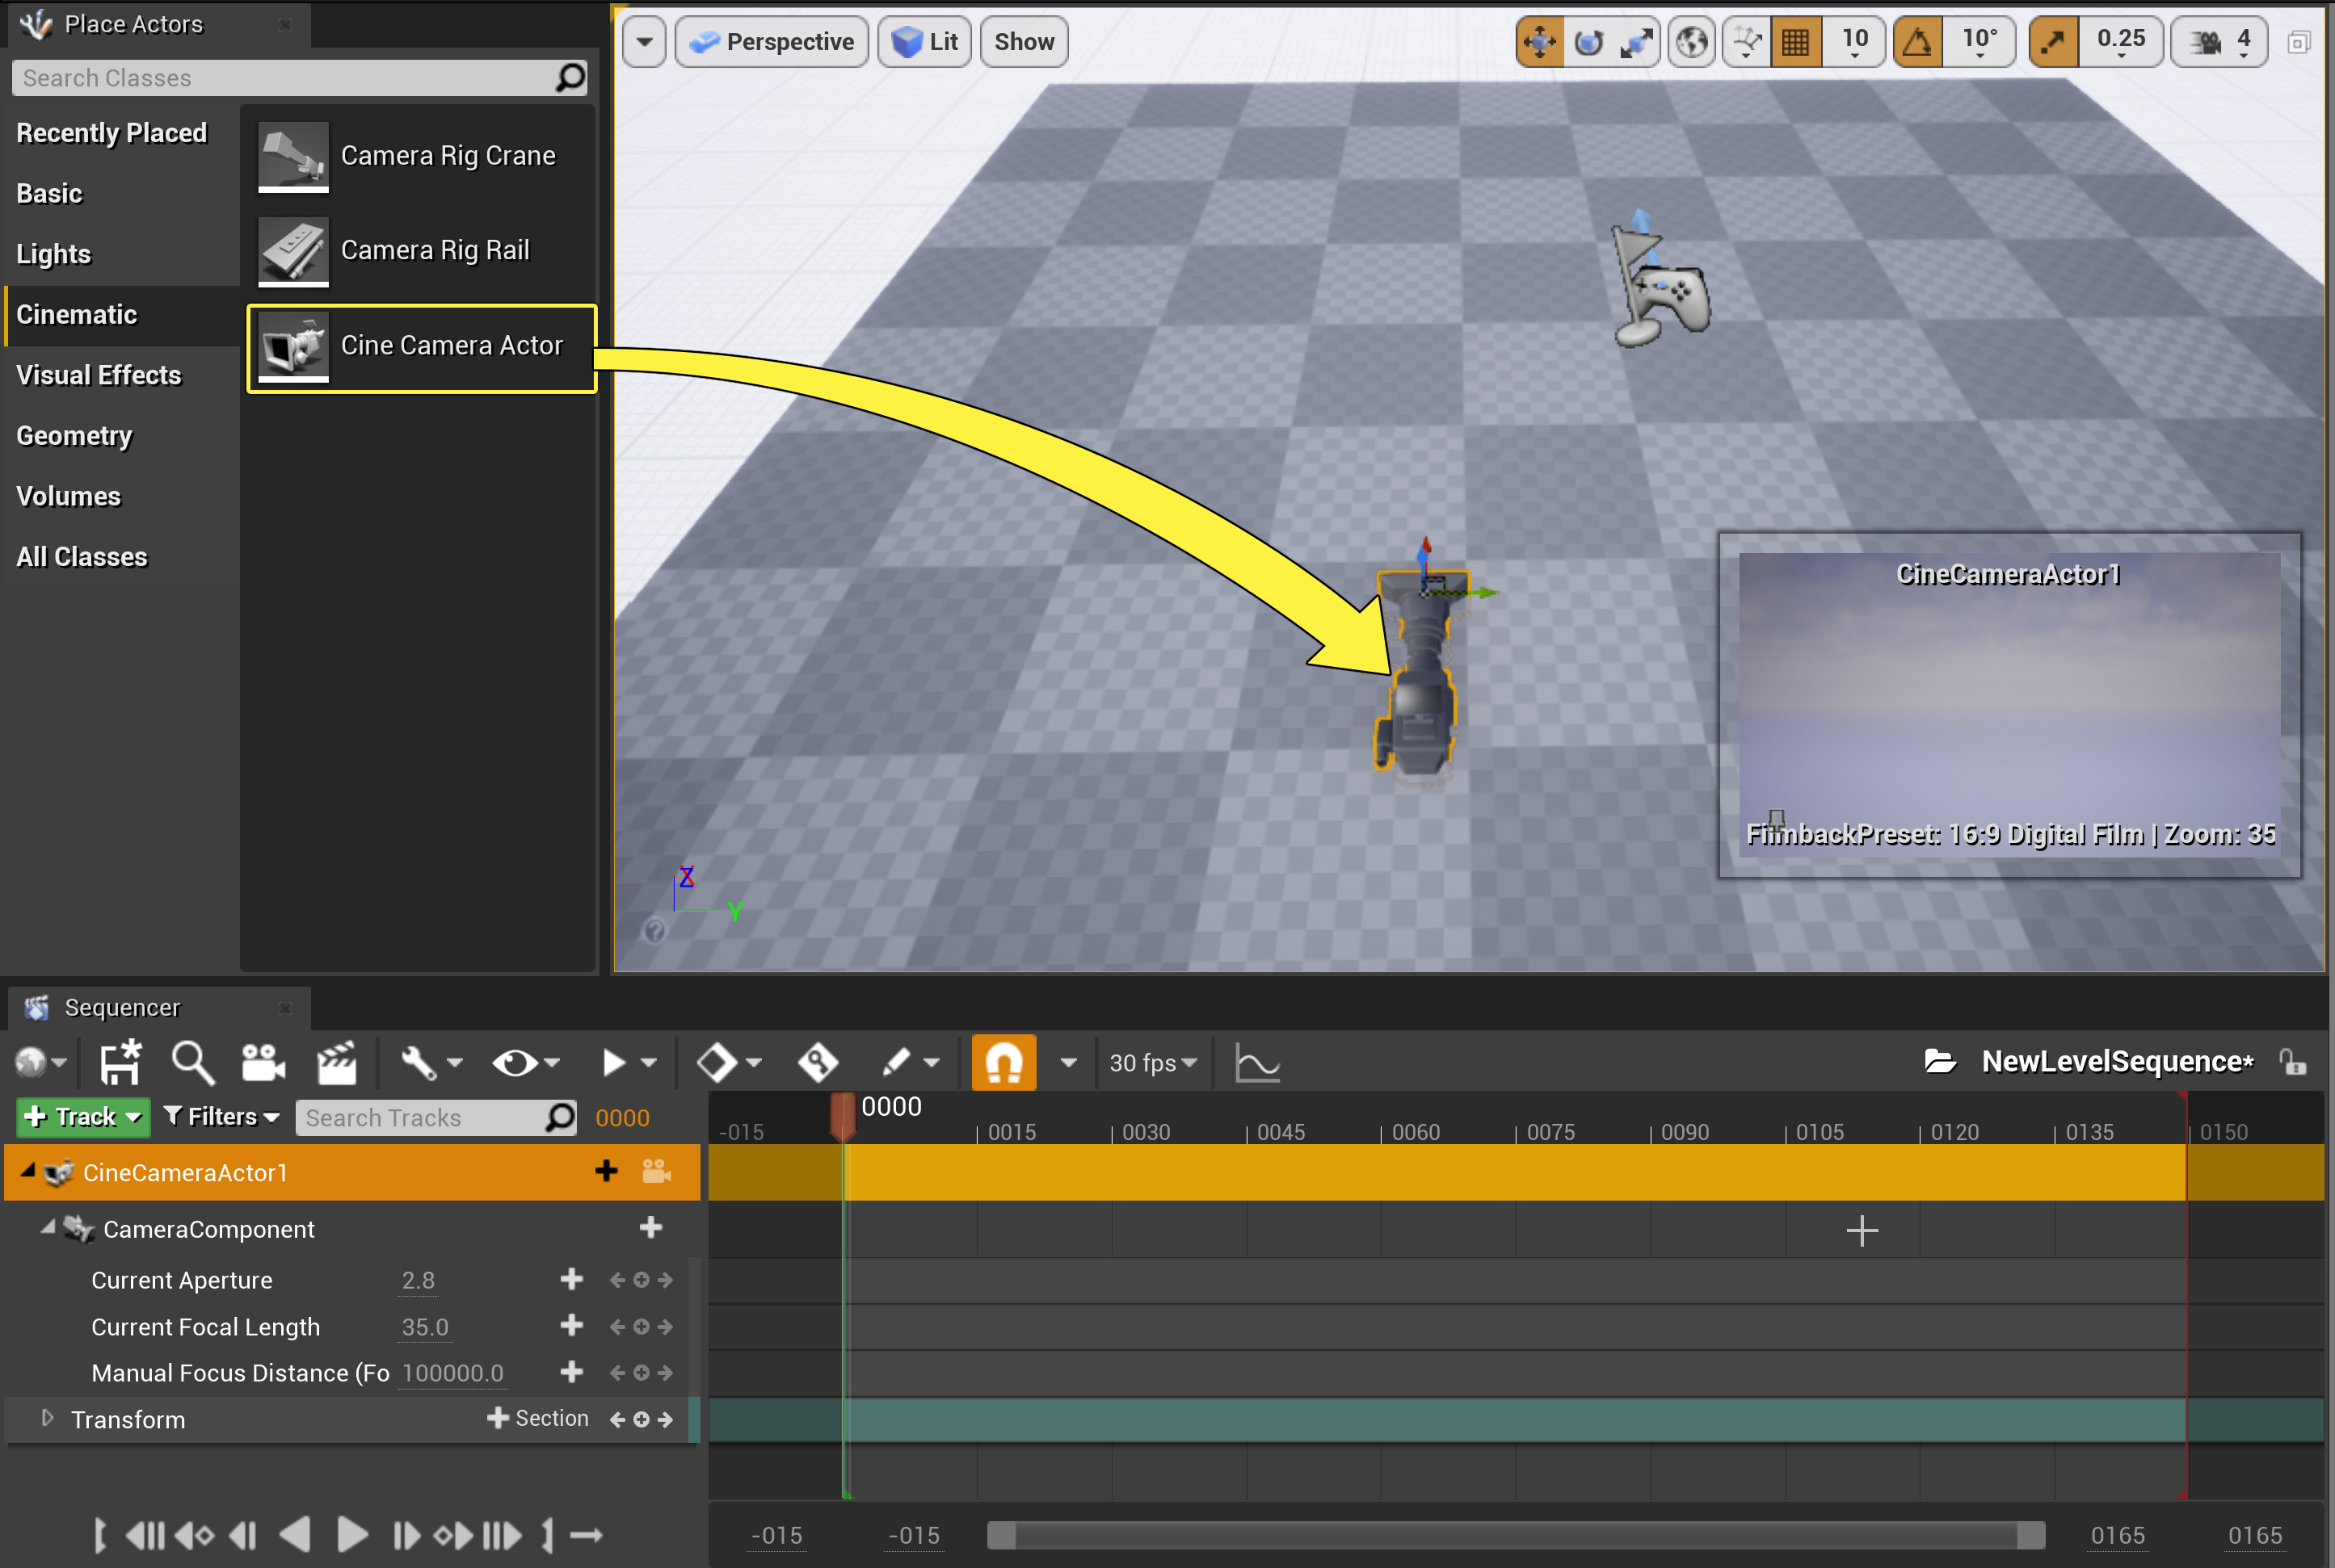Select the Rotate transform tool
The width and height of the screenshot is (2335, 1568).
[1588, 41]
